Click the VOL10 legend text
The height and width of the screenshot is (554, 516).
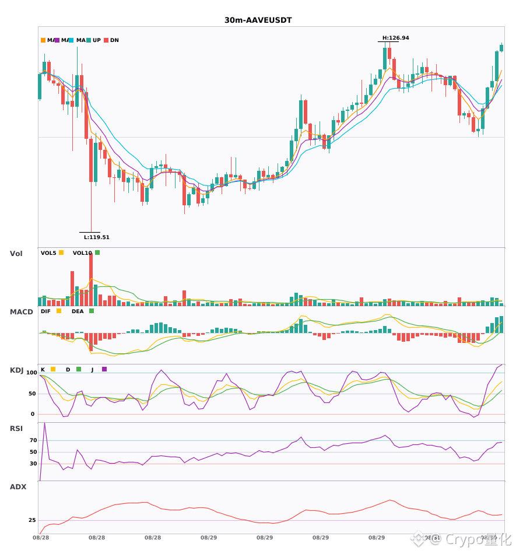[x=82, y=253]
